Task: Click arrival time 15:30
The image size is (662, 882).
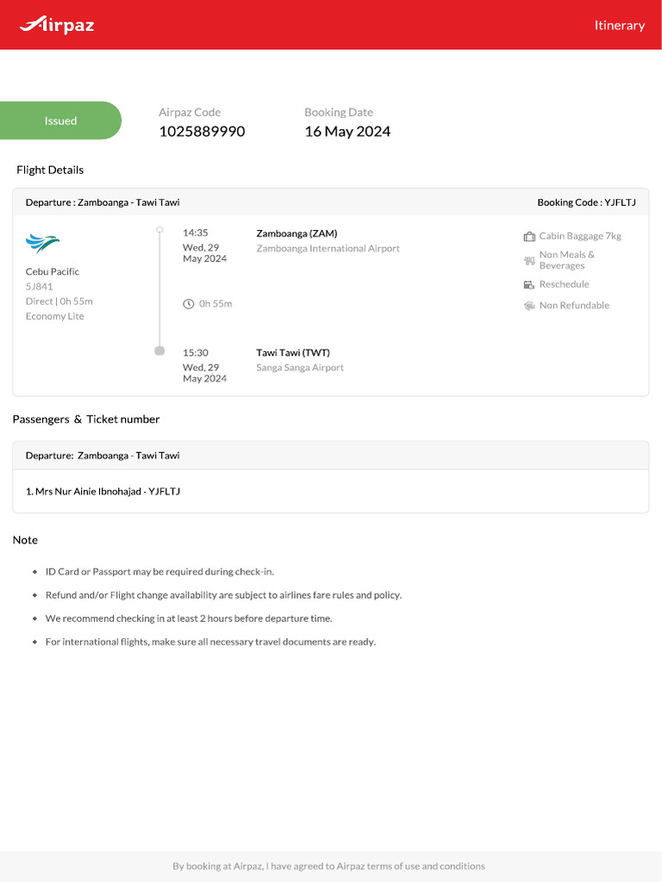Action: (x=196, y=352)
